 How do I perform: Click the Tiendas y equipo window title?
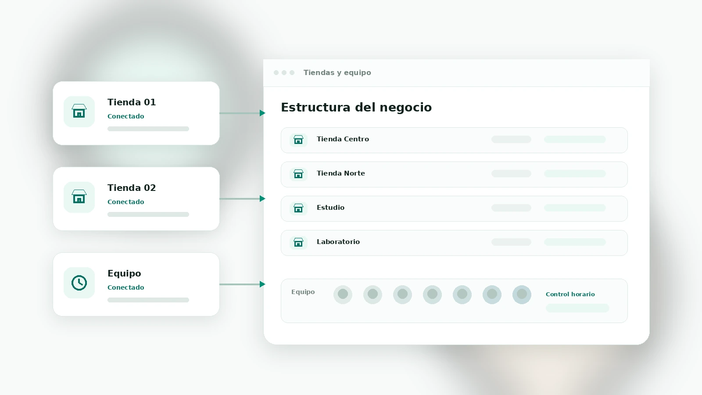(x=337, y=73)
